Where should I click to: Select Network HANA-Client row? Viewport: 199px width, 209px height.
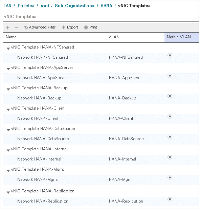click(x=101, y=118)
